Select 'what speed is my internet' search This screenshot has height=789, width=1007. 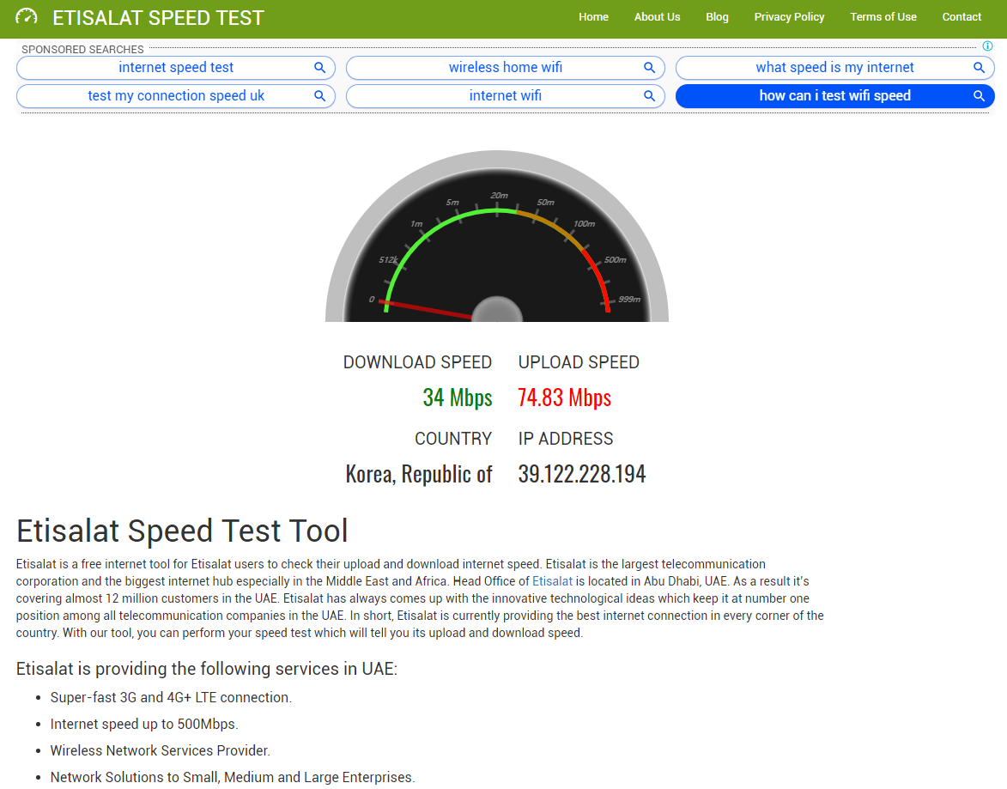835,68
